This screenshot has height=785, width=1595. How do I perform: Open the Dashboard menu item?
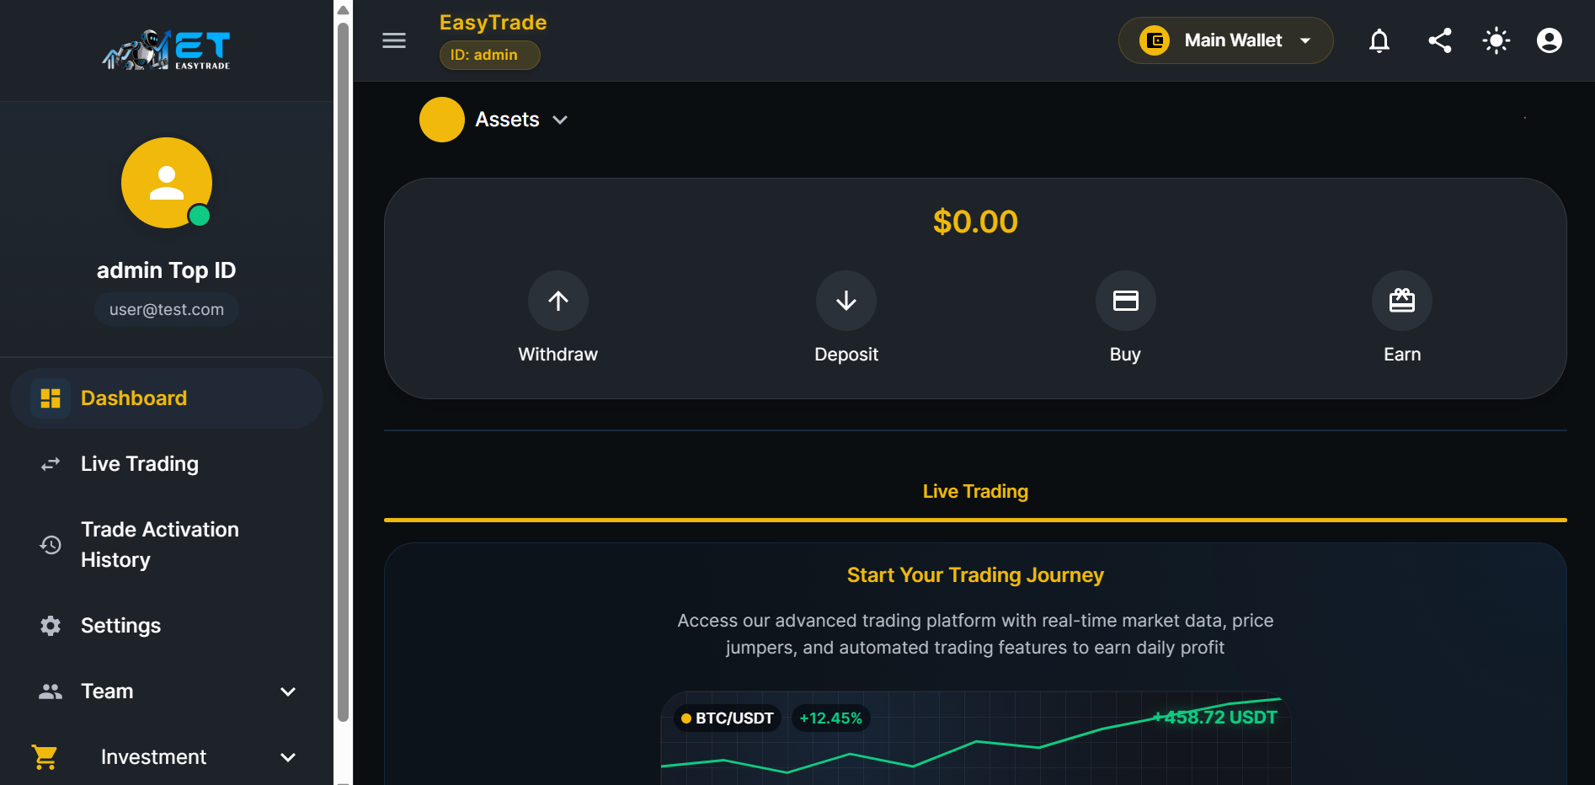pyautogui.click(x=133, y=398)
